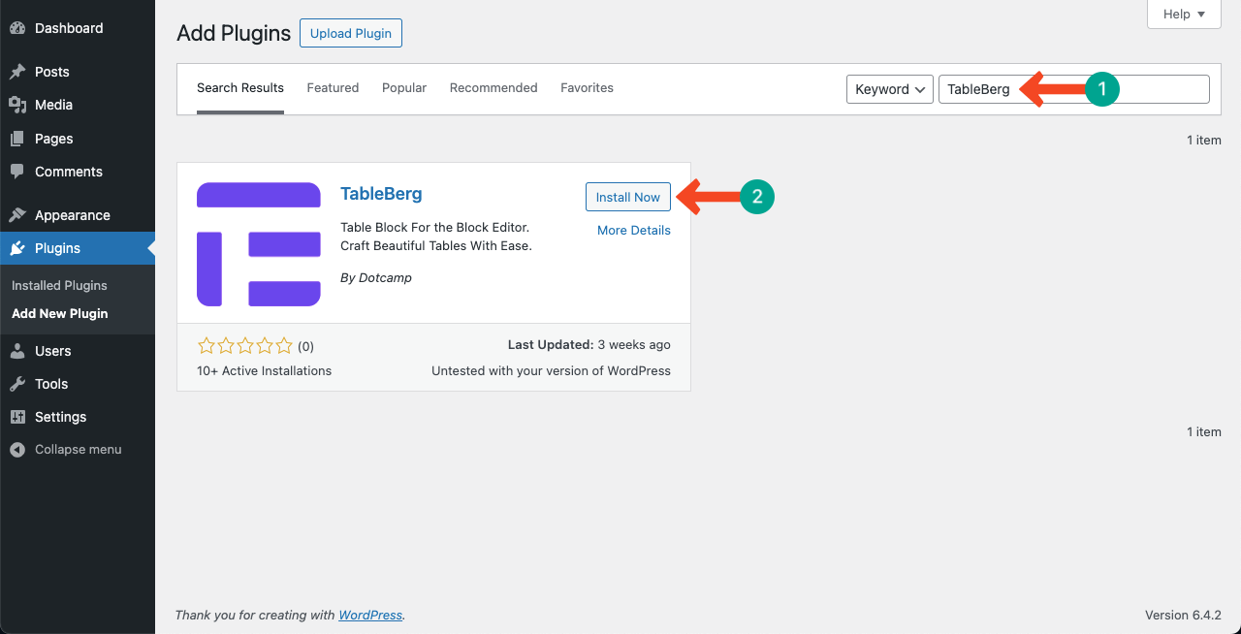Select Add New Plugin submenu item
This screenshot has height=634, width=1241.
[x=60, y=314]
